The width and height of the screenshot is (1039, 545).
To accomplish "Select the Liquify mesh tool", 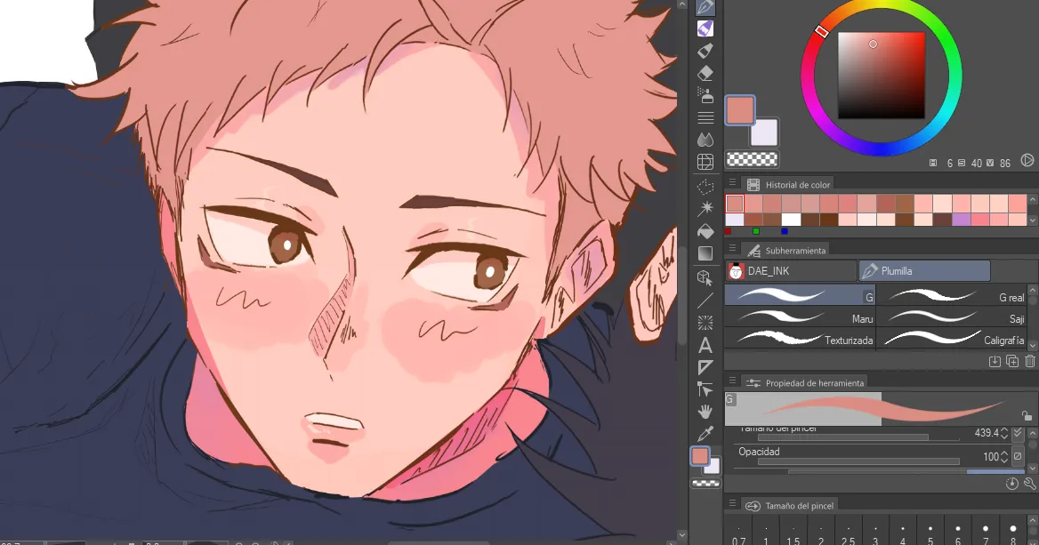I will 705,162.
